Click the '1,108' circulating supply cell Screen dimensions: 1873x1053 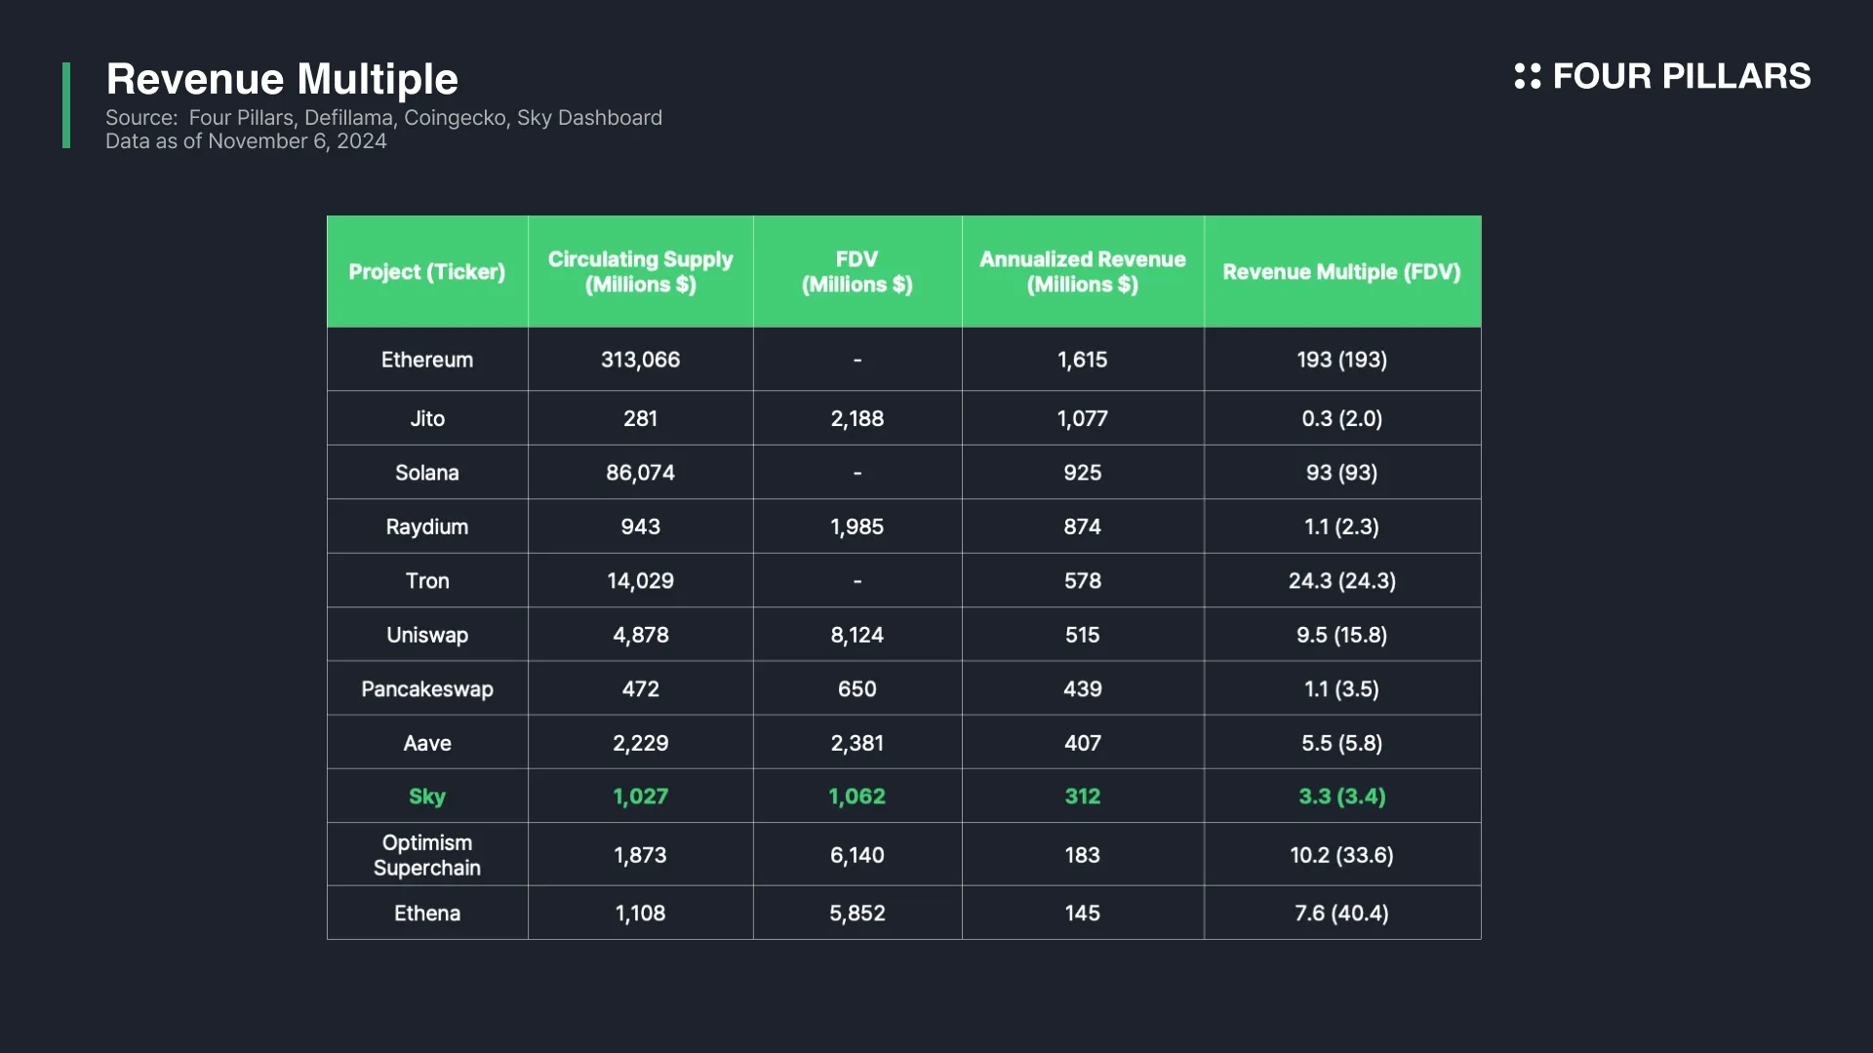pyautogui.click(x=641, y=914)
